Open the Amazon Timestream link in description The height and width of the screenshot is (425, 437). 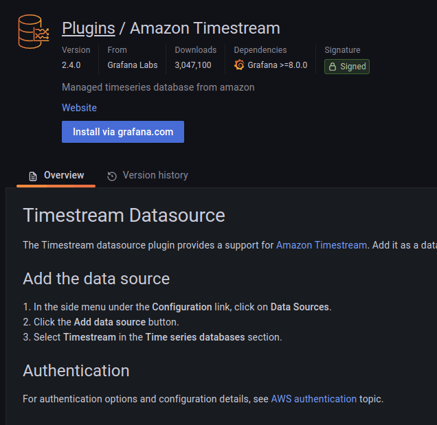322,245
